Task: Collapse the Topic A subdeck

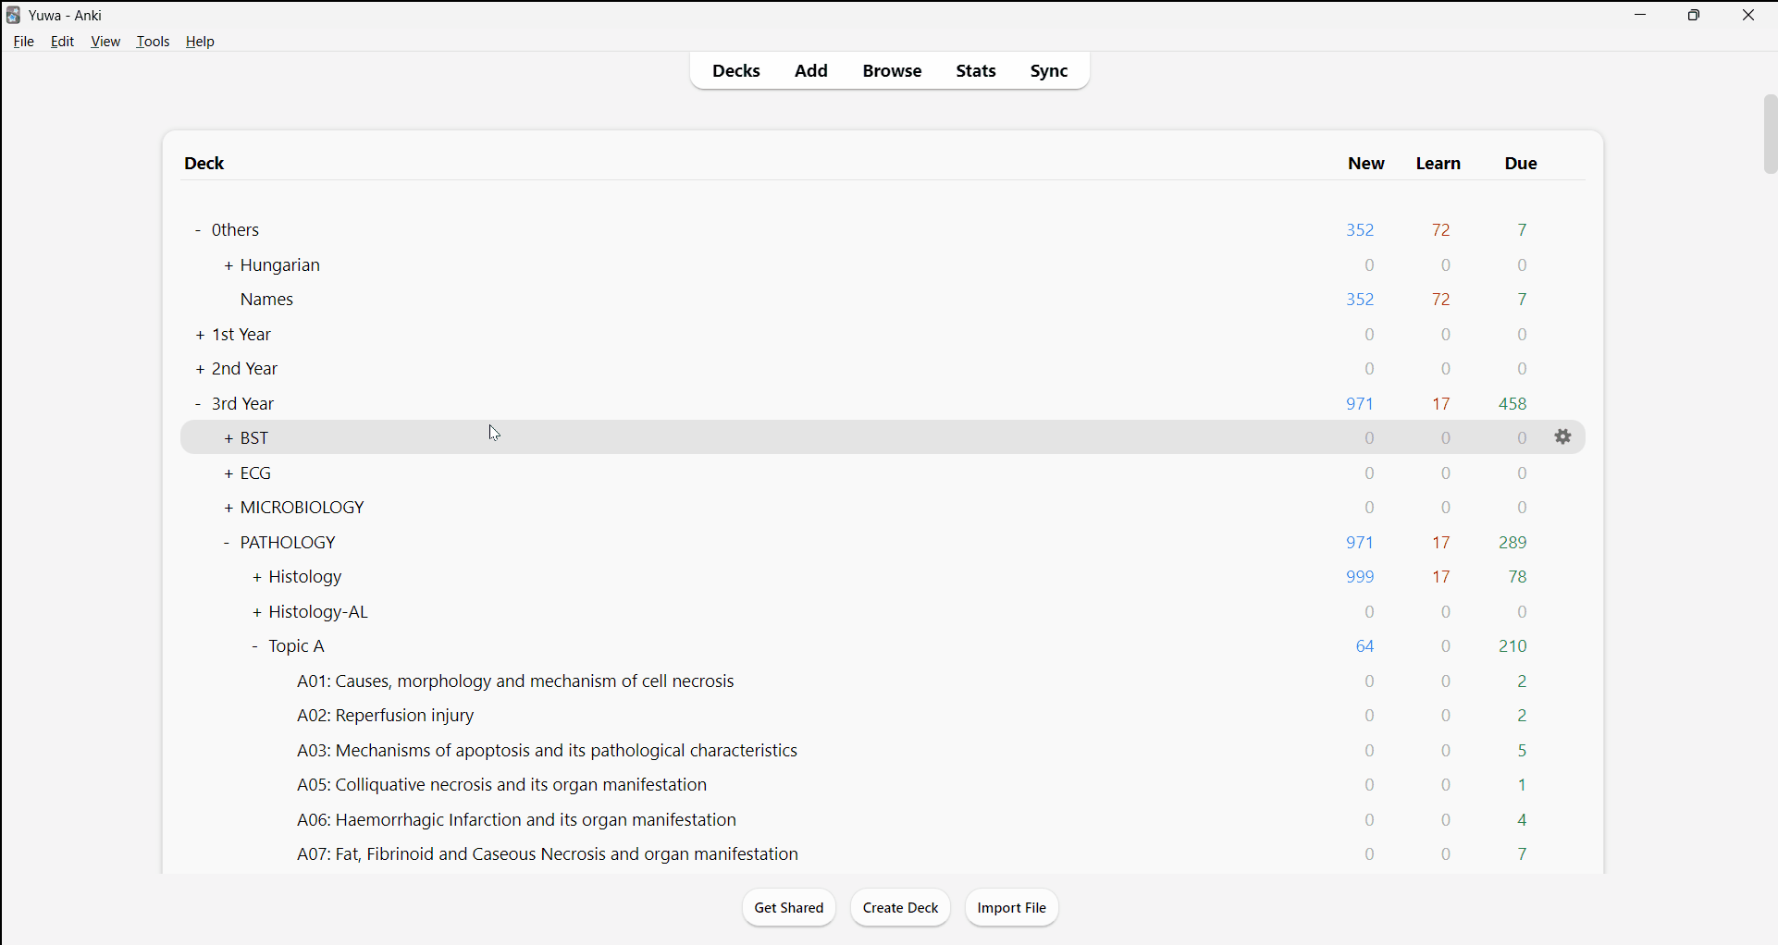Action: point(255,647)
